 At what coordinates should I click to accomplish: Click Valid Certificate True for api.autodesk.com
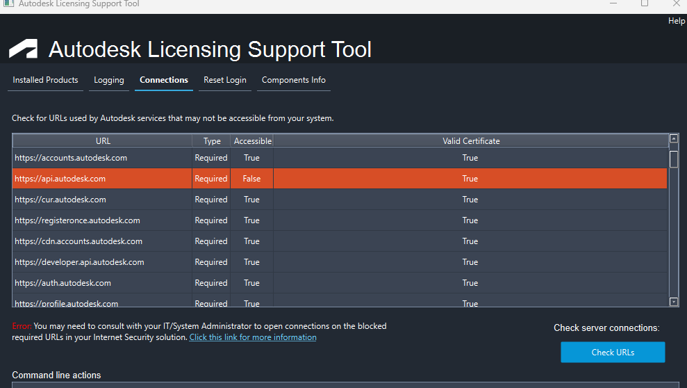pyautogui.click(x=470, y=179)
